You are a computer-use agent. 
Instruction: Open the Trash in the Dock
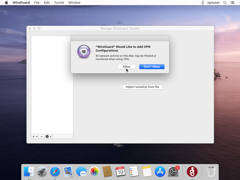point(211,172)
